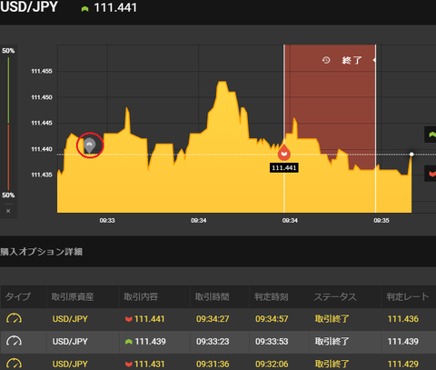Click the red LOW trade marker at 111.441
Screen dimensions: 436x370
(284, 154)
